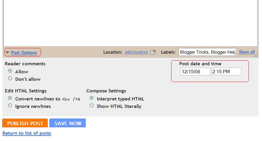
Task: Click the map icon beside add location
Action: (x=153, y=52)
